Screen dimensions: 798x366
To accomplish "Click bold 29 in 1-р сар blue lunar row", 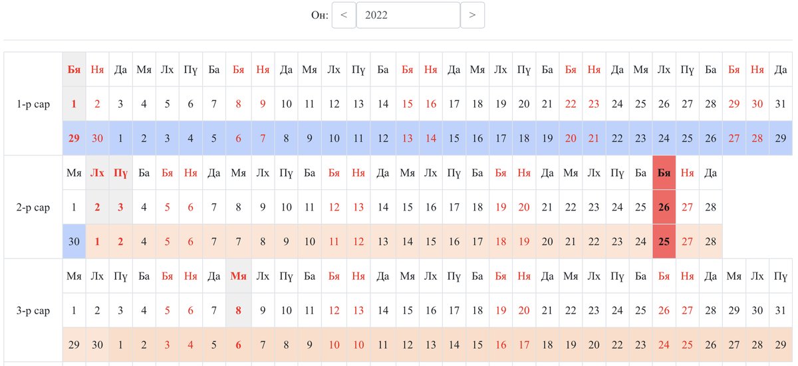I will [x=74, y=138].
